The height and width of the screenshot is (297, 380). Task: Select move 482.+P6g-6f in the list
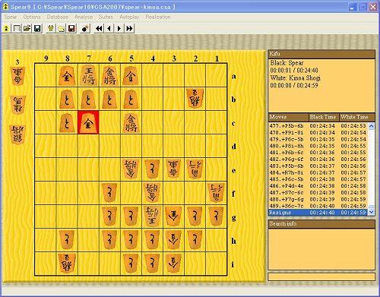pos(318,160)
